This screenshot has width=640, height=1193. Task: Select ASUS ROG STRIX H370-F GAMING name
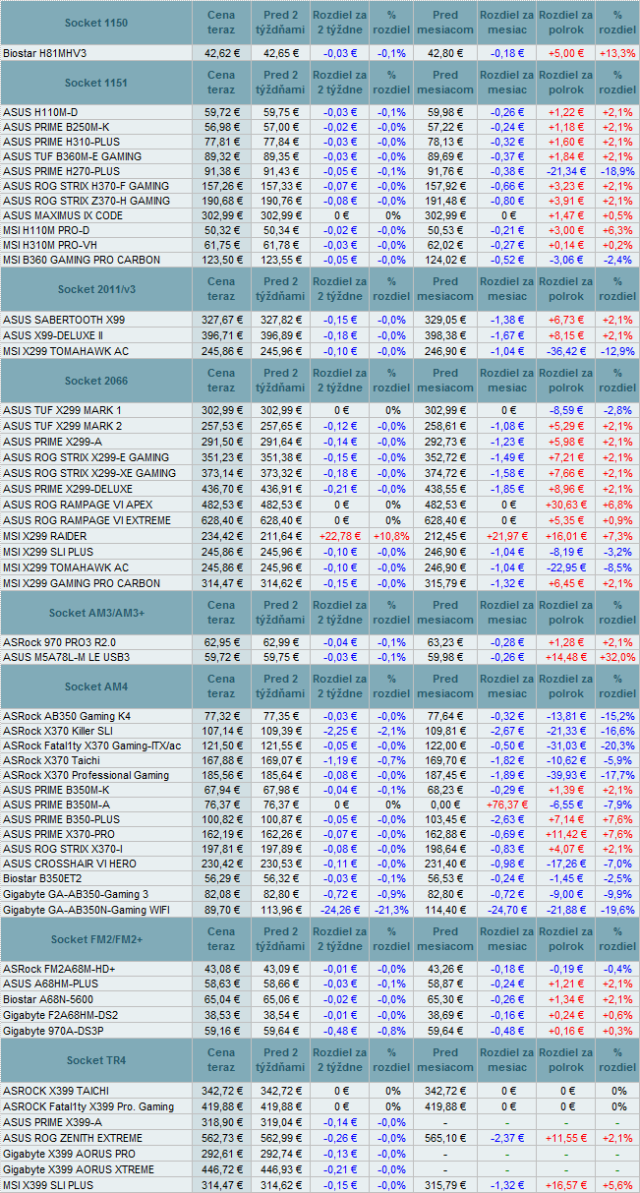tap(87, 186)
